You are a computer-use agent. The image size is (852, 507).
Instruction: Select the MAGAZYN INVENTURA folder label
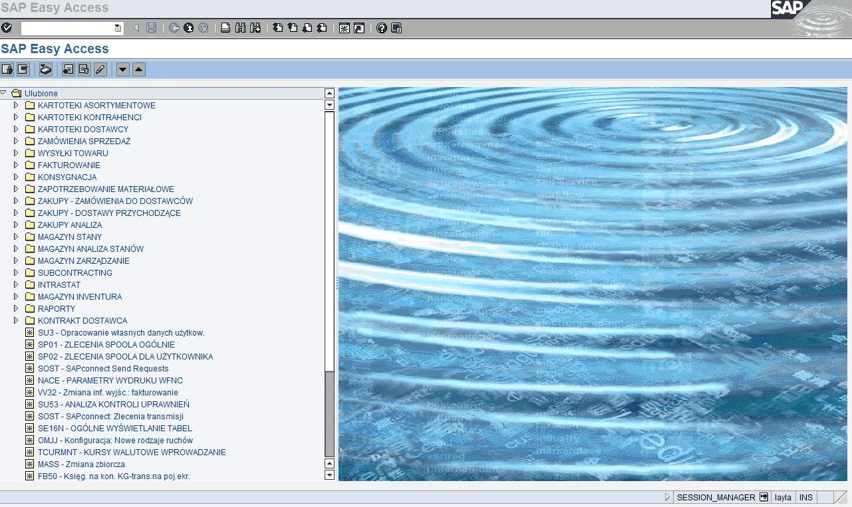pos(80,296)
